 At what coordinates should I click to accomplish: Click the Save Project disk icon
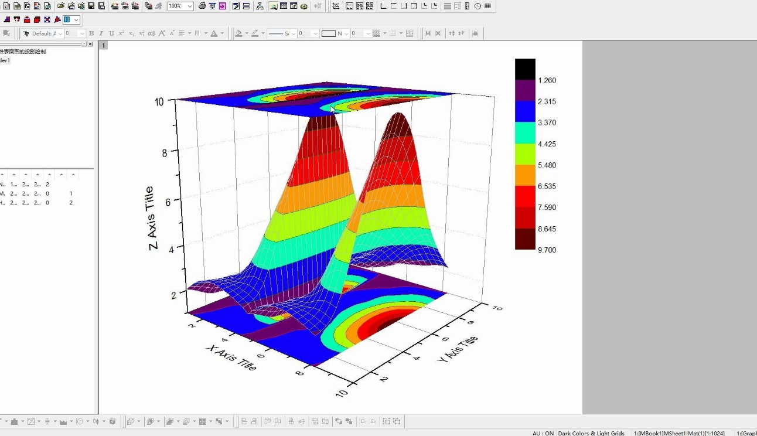tap(91, 6)
